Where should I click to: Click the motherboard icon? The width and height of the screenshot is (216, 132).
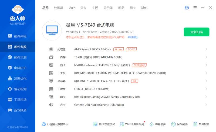[51, 73]
